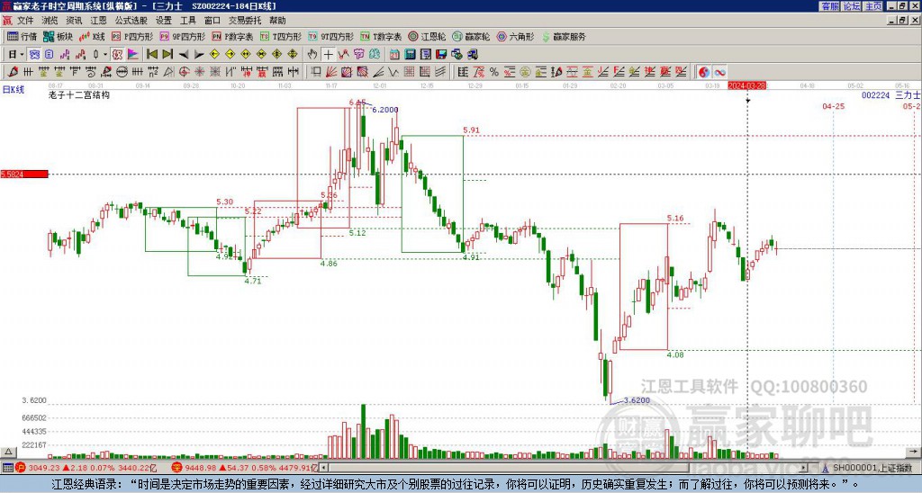Open the 工具 menu
This screenshot has height=493, width=922.
(x=187, y=21)
